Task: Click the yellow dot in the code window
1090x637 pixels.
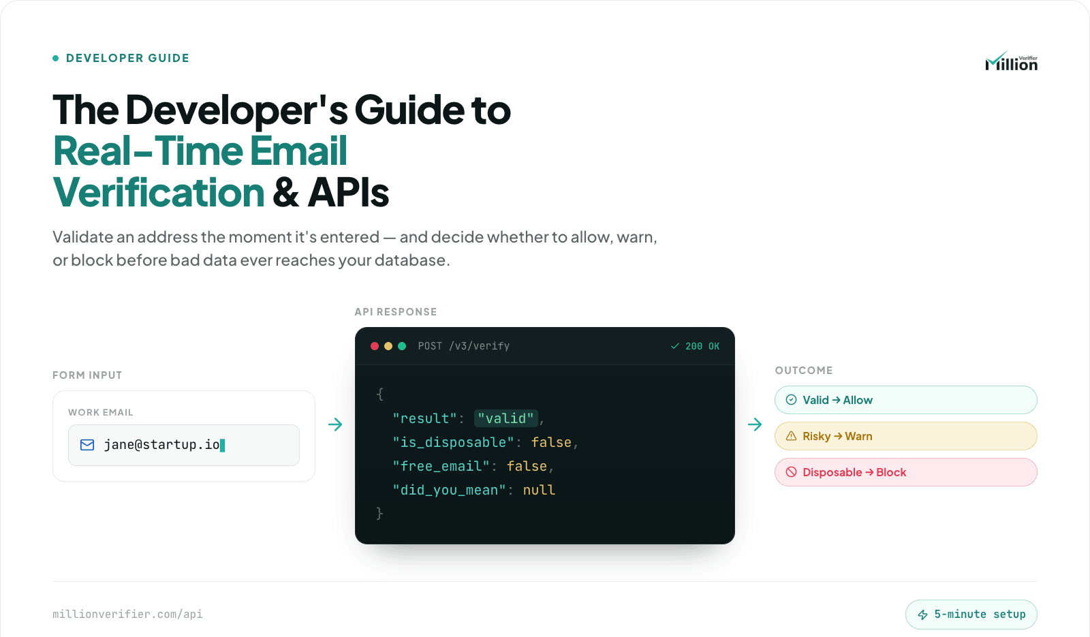Action: pos(388,346)
